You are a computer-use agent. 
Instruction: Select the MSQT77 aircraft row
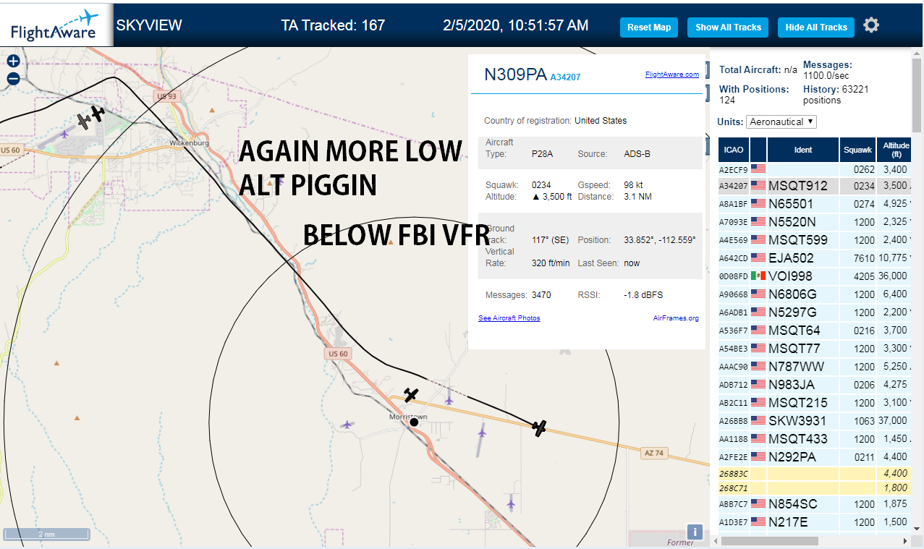tap(815, 349)
